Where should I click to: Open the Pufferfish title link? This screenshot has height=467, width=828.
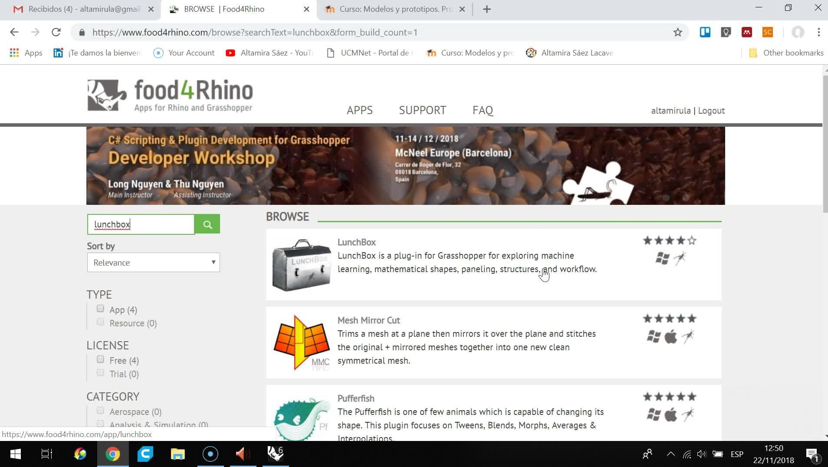[x=356, y=398]
